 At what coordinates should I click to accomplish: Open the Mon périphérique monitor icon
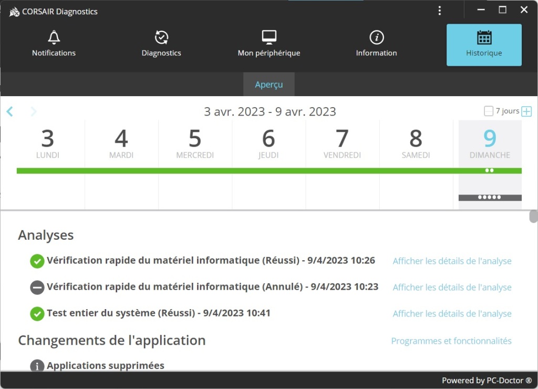click(269, 38)
